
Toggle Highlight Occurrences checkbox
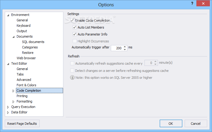[x=75, y=41]
